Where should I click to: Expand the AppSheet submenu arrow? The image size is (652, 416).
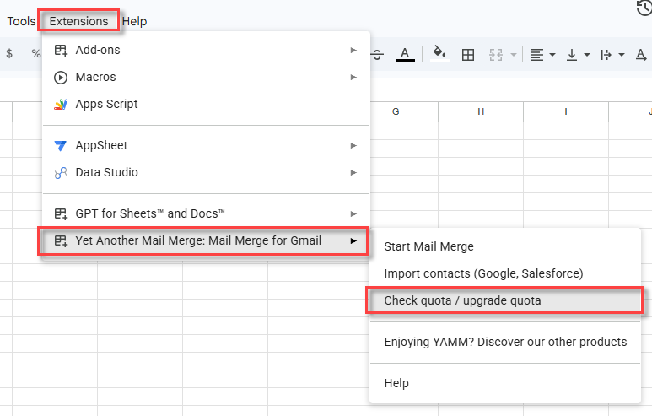353,145
